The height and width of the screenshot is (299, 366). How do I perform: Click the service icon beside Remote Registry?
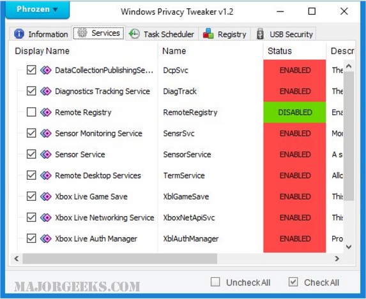[46, 112]
